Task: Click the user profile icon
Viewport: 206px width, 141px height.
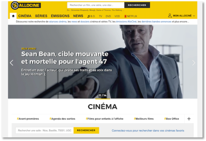Action: pyautogui.click(x=170, y=15)
